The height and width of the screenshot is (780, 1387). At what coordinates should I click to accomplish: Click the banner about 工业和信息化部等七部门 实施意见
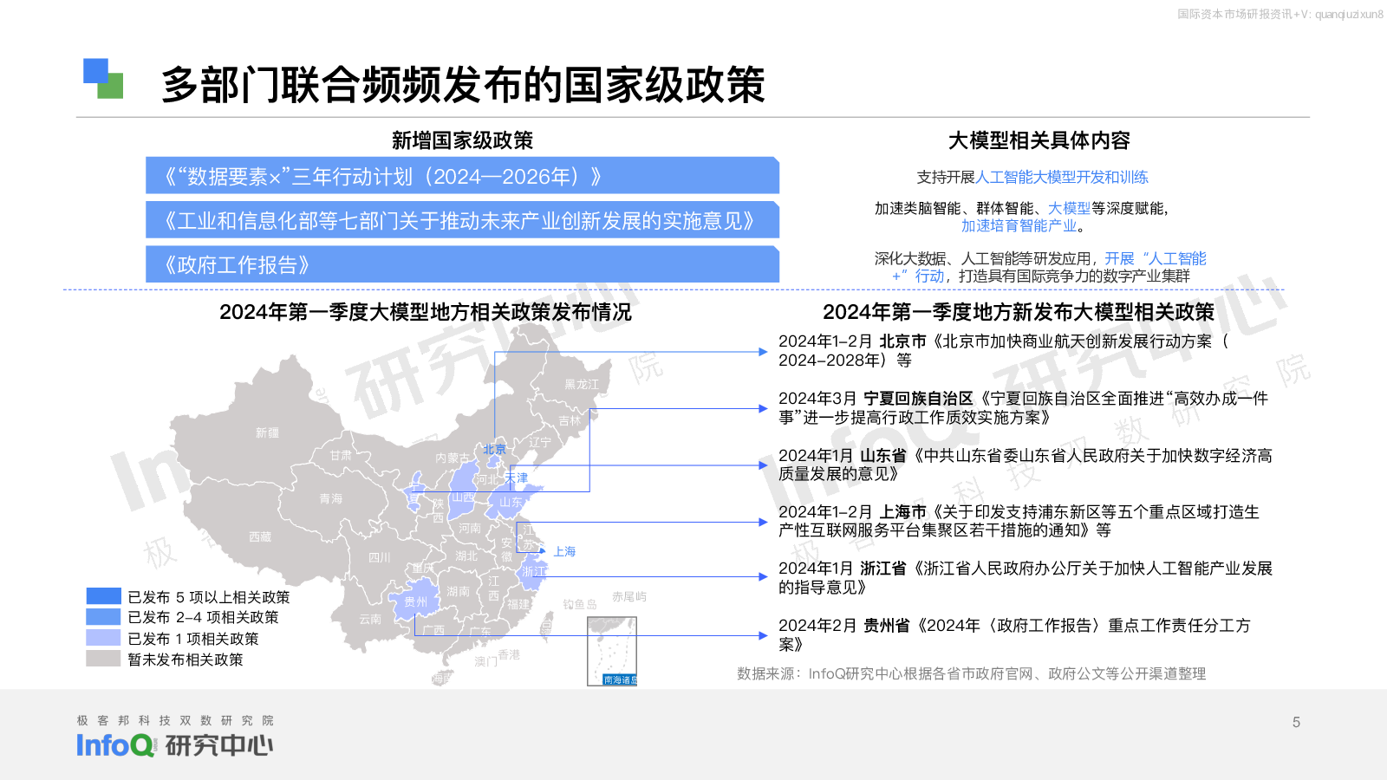(x=462, y=220)
